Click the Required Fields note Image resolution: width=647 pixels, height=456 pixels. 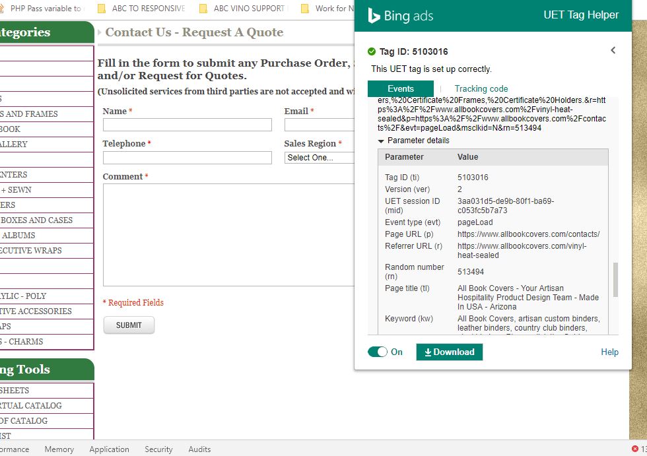pos(133,303)
